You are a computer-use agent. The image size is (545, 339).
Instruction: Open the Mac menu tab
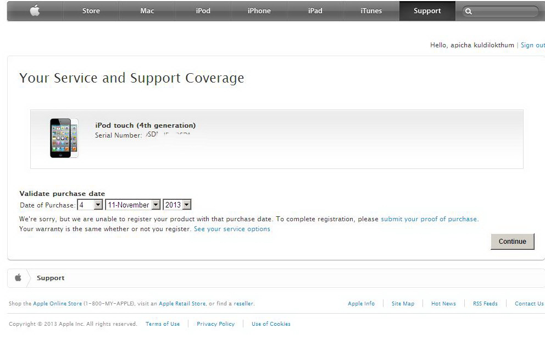click(x=147, y=11)
